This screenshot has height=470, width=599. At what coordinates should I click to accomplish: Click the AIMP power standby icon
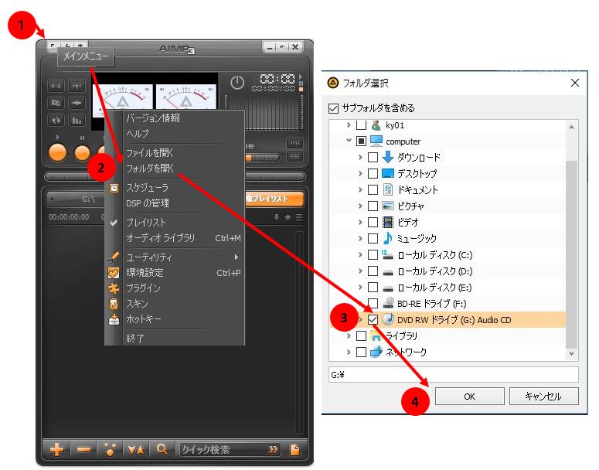point(237,83)
